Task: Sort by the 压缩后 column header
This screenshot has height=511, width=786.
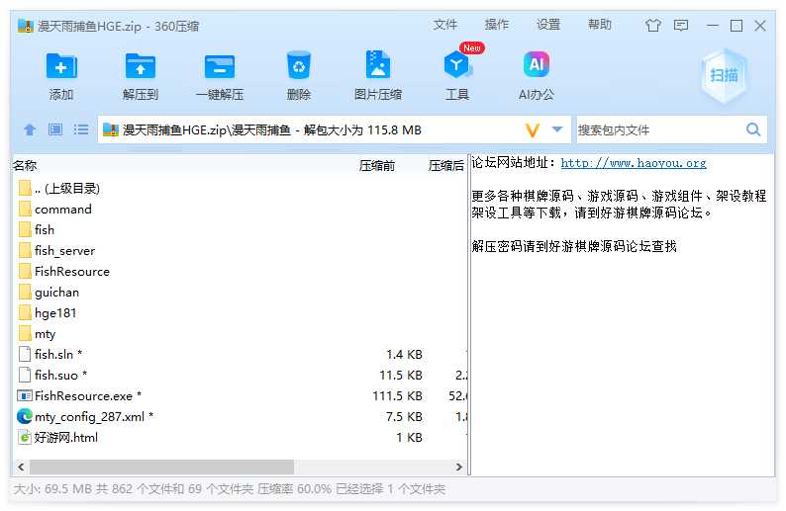Action: [x=446, y=166]
